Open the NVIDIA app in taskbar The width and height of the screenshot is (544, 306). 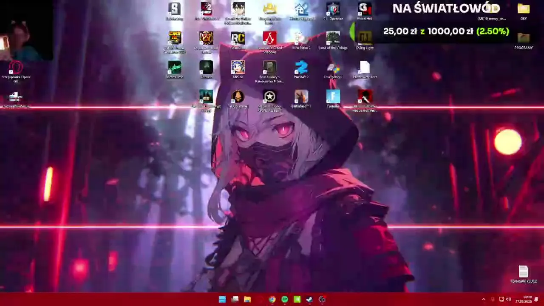[297, 299]
